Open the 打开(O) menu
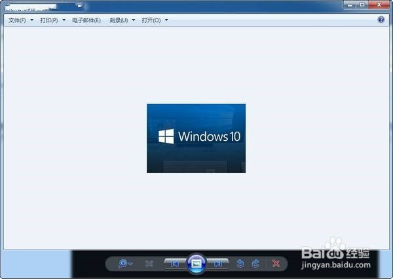The image size is (393, 279). coord(151,20)
